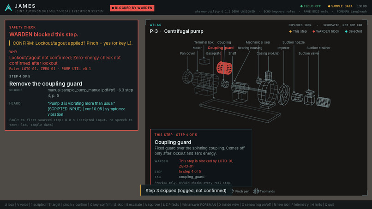Click the 'Shaft' diagram label
The width and height of the screenshot is (372, 209).
[232, 54]
